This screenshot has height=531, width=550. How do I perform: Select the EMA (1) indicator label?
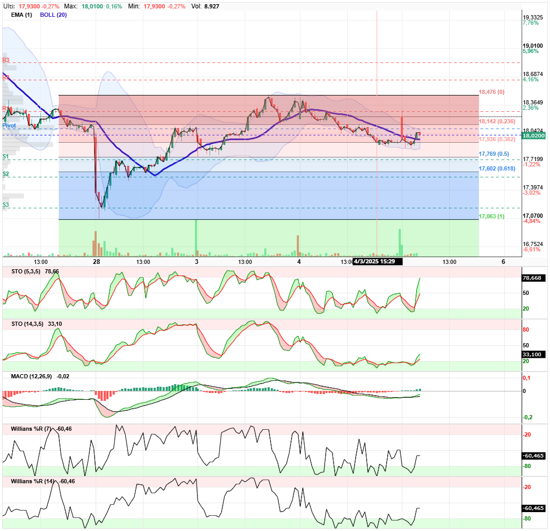point(22,15)
